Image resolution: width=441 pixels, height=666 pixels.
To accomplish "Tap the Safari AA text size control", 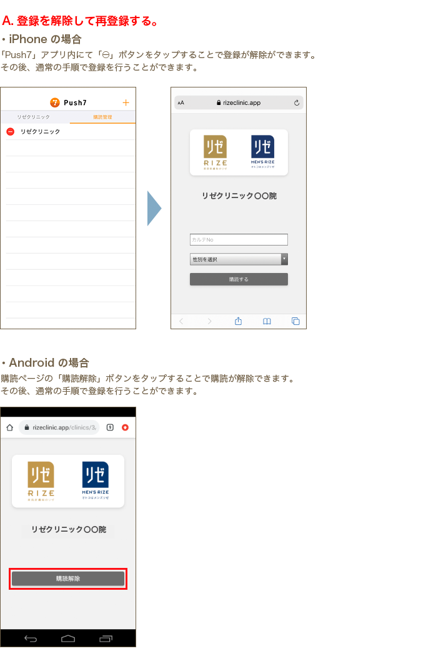I will 181,102.
